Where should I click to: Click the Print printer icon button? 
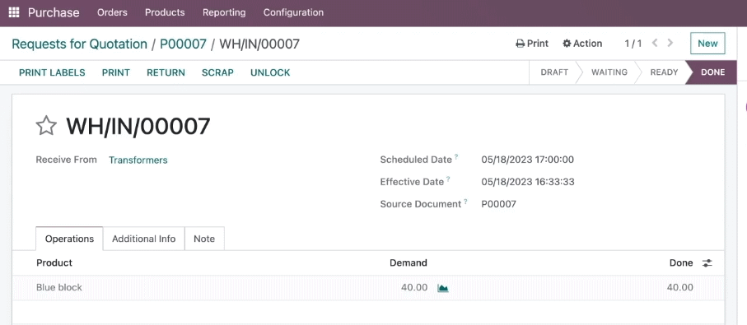[532, 44]
